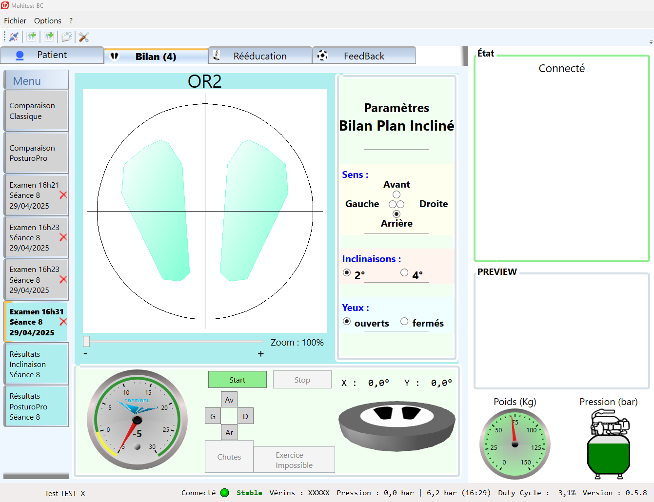Screen dimensions: 654x502
Task: Open the tools wrench-and-screwdriver icon
Action: pos(84,37)
